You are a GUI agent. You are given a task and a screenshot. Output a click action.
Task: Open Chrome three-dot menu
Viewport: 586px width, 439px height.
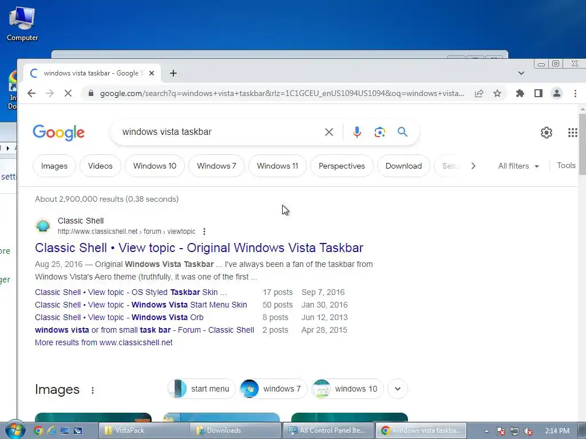point(575,93)
